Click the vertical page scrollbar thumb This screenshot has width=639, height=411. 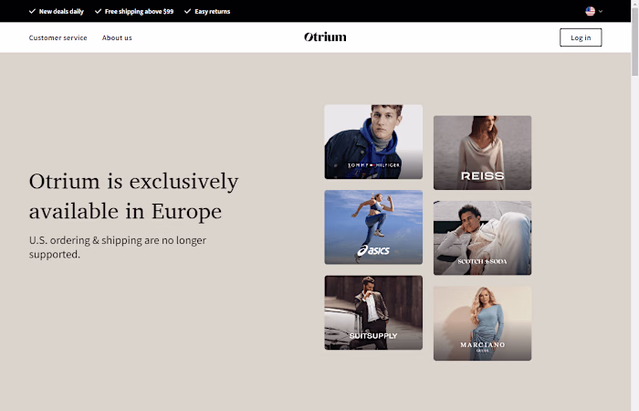[635, 41]
